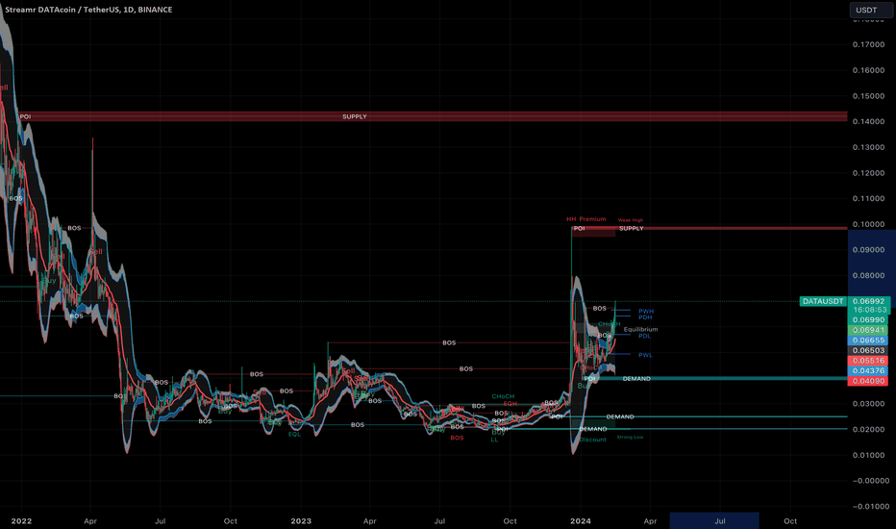Click the 0.14000 price axis value

pyautogui.click(x=868, y=122)
